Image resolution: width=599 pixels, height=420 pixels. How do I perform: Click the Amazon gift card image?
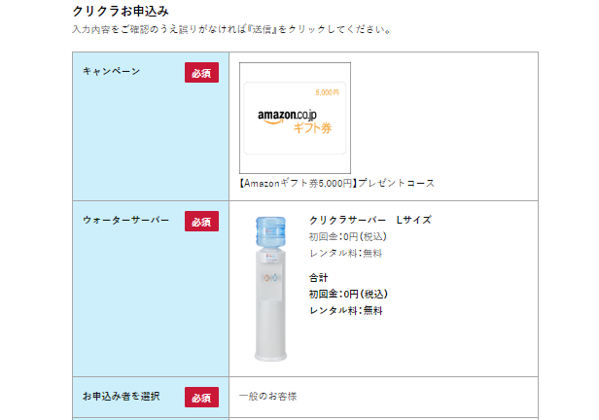click(295, 117)
